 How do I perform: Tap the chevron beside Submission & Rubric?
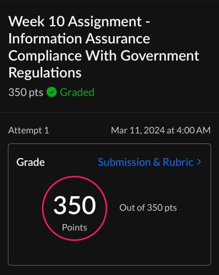pos(199,162)
